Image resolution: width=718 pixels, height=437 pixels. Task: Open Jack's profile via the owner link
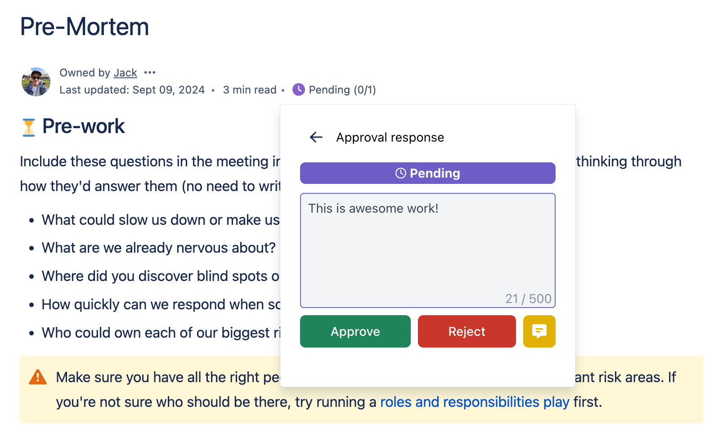125,72
